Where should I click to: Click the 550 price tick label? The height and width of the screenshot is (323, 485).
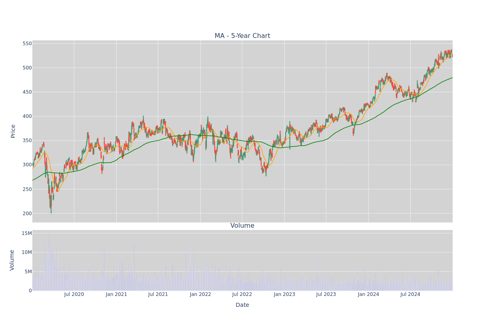(x=27, y=44)
